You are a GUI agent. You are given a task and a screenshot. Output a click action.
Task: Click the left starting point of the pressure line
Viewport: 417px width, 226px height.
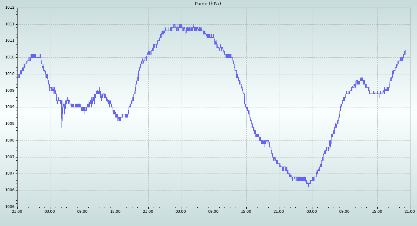18,76
